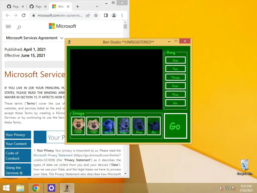Viewport: 257px width, 193px height.
Task: Select Ben image Six thumbnail
Action: point(154,126)
